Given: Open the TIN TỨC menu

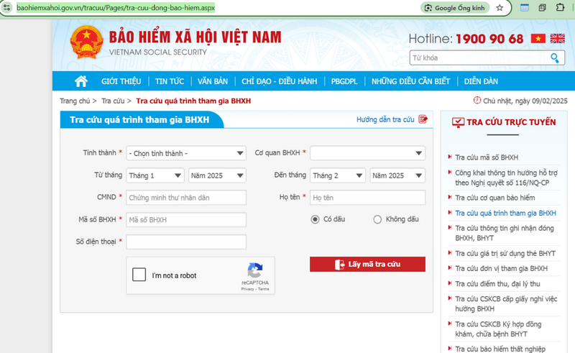Looking at the screenshot, I should [170, 81].
